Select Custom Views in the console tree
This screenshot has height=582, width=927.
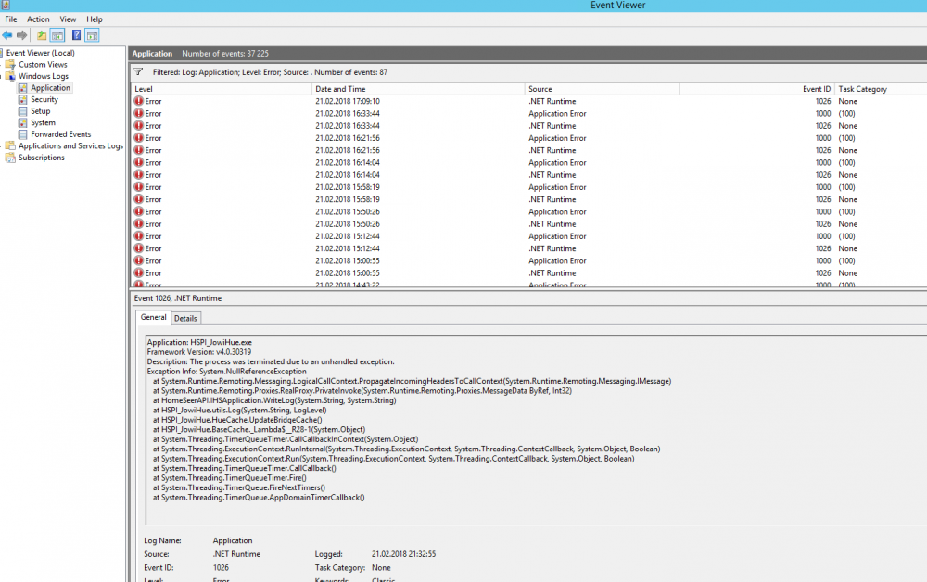point(43,65)
